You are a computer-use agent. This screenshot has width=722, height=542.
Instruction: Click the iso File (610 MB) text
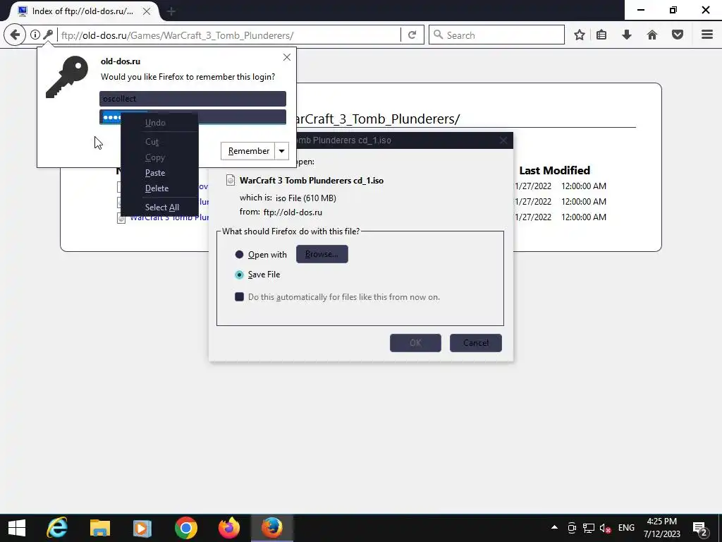(306, 198)
